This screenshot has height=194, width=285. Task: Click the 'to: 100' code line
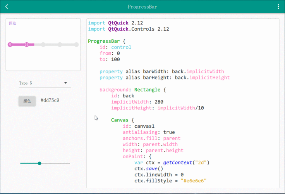pyautogui.click(x=110, y=59)
